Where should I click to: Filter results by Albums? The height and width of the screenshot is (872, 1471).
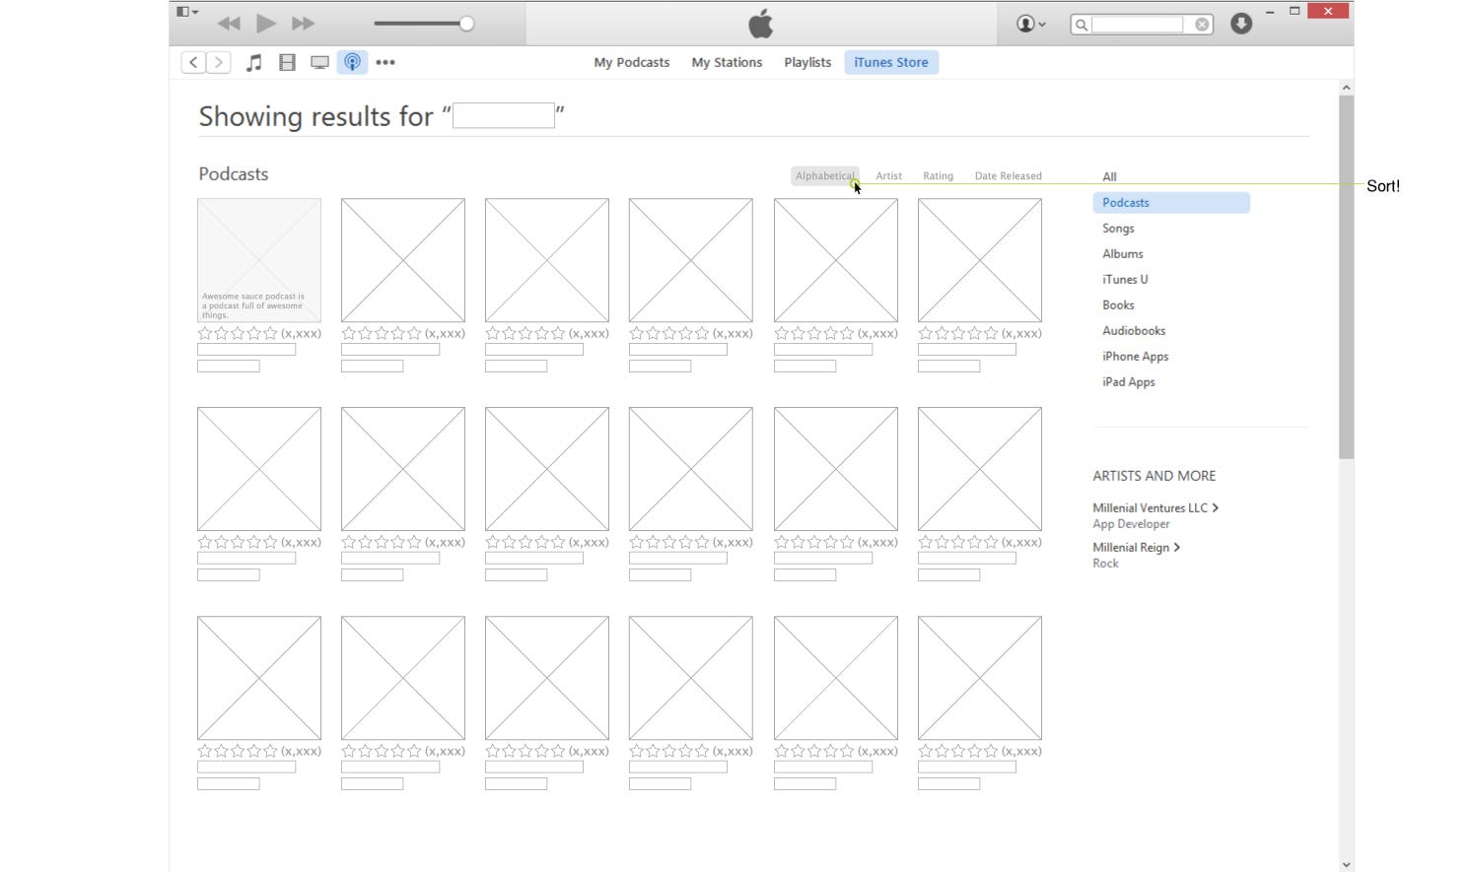click(x=1123, y=253)
